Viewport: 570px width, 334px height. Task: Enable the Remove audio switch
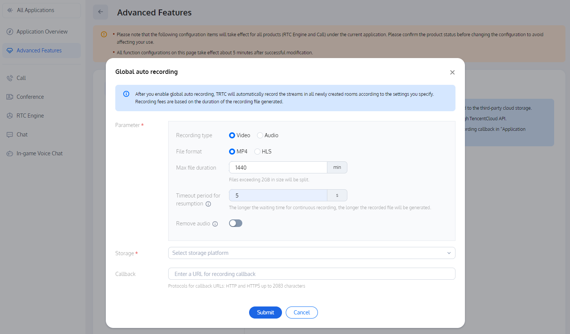(235, 223)
